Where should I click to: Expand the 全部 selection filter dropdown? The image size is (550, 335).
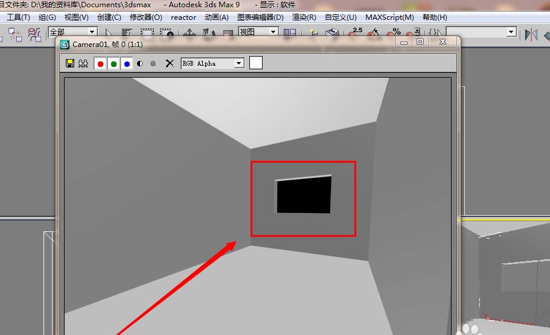click(72, 32)
